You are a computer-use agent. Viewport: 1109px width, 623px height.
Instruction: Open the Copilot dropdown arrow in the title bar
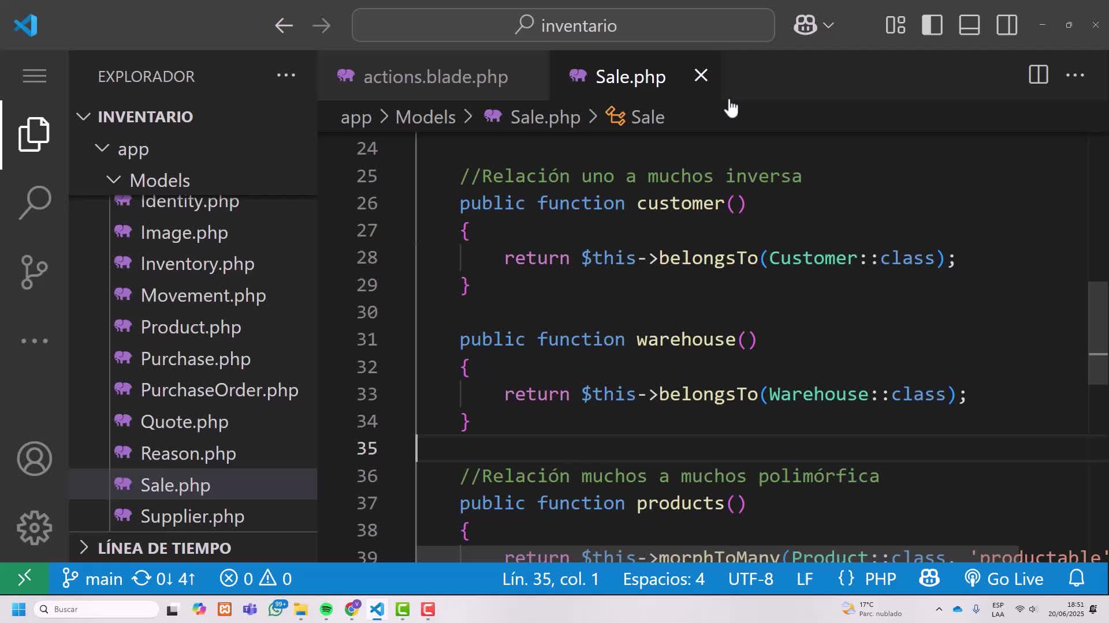tap(828, 25)
